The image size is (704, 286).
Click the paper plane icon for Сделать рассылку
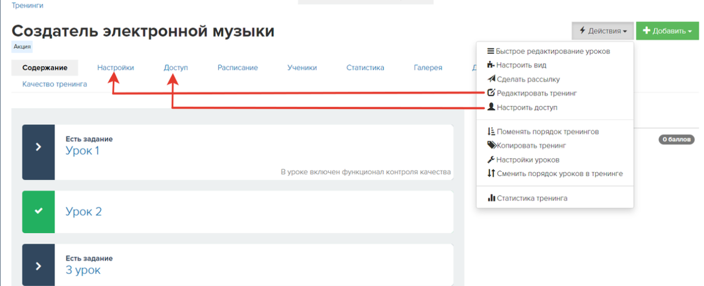click(491, 79)
